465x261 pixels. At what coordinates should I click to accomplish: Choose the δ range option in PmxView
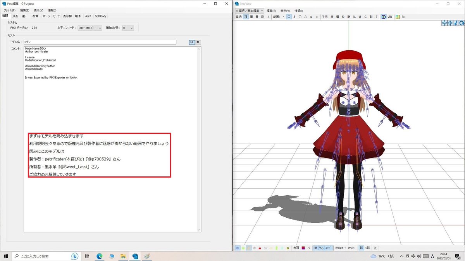(x=294, y=17)
